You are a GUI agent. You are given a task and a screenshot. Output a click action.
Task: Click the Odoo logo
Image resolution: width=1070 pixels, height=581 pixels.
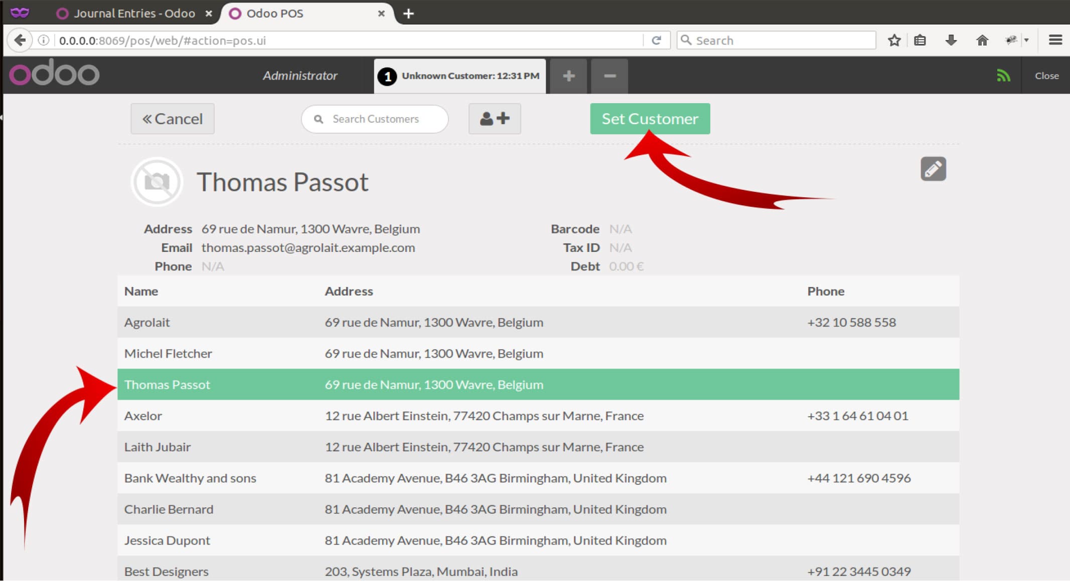click(54, 73)
